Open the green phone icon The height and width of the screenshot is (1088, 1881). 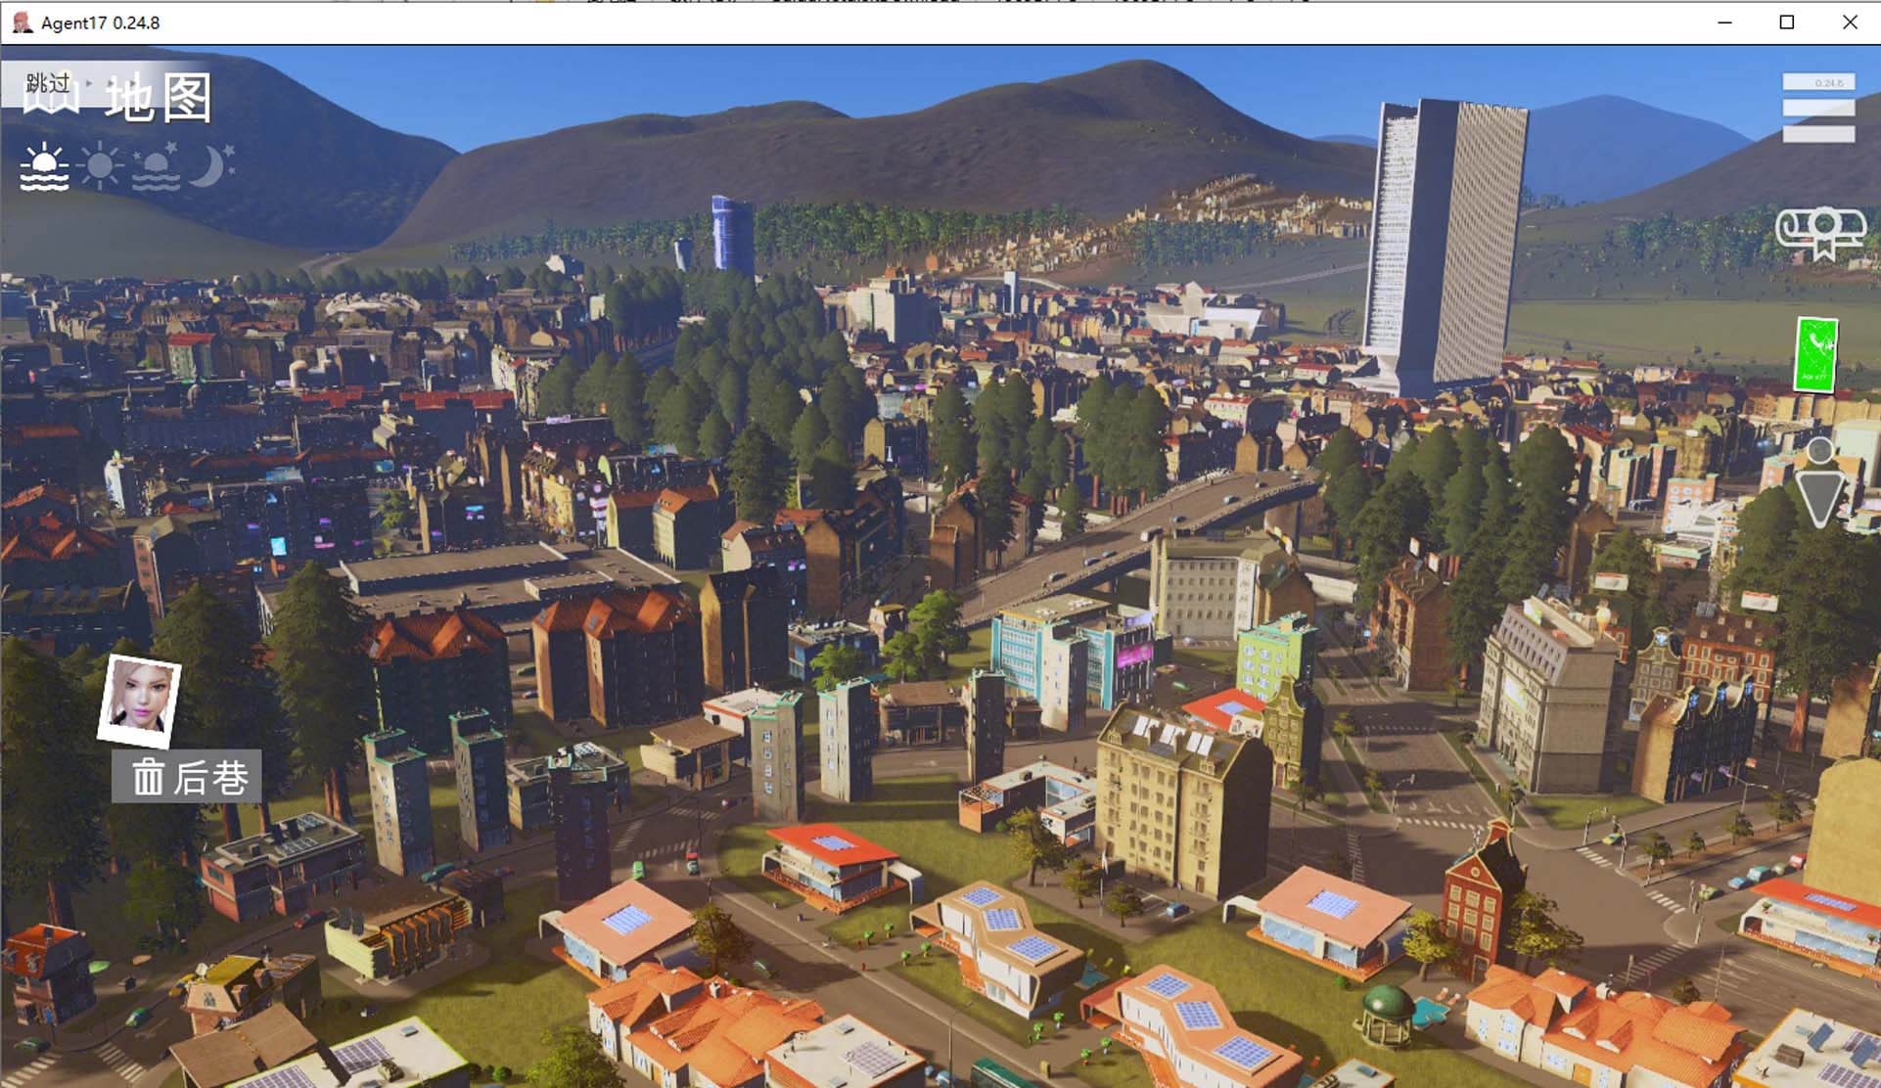point(1815,354)
